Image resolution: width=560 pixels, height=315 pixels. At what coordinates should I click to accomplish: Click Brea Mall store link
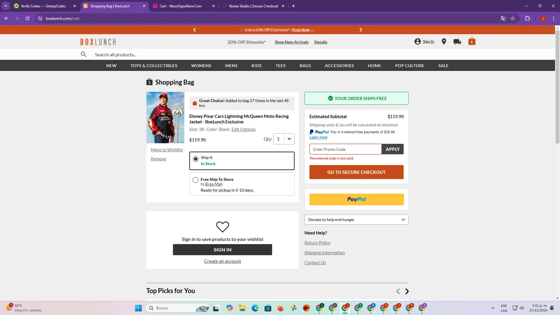coord(214,184)
